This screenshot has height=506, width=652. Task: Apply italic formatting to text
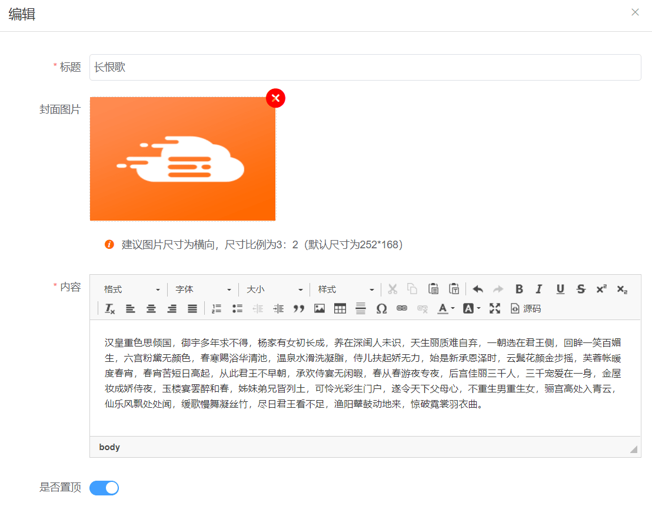pyautogui.click(x=538, y=289)
